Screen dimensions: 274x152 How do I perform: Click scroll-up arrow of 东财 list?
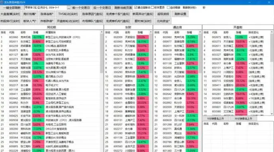[x=151, y=32]
